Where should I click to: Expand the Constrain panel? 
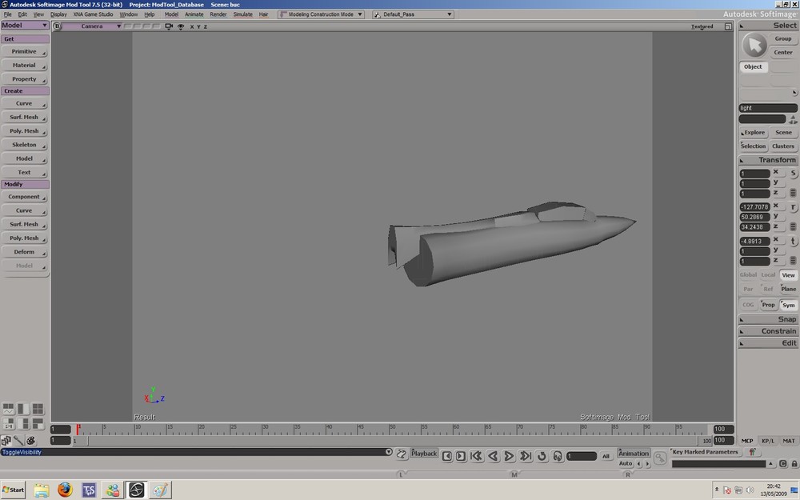point(767,331)
